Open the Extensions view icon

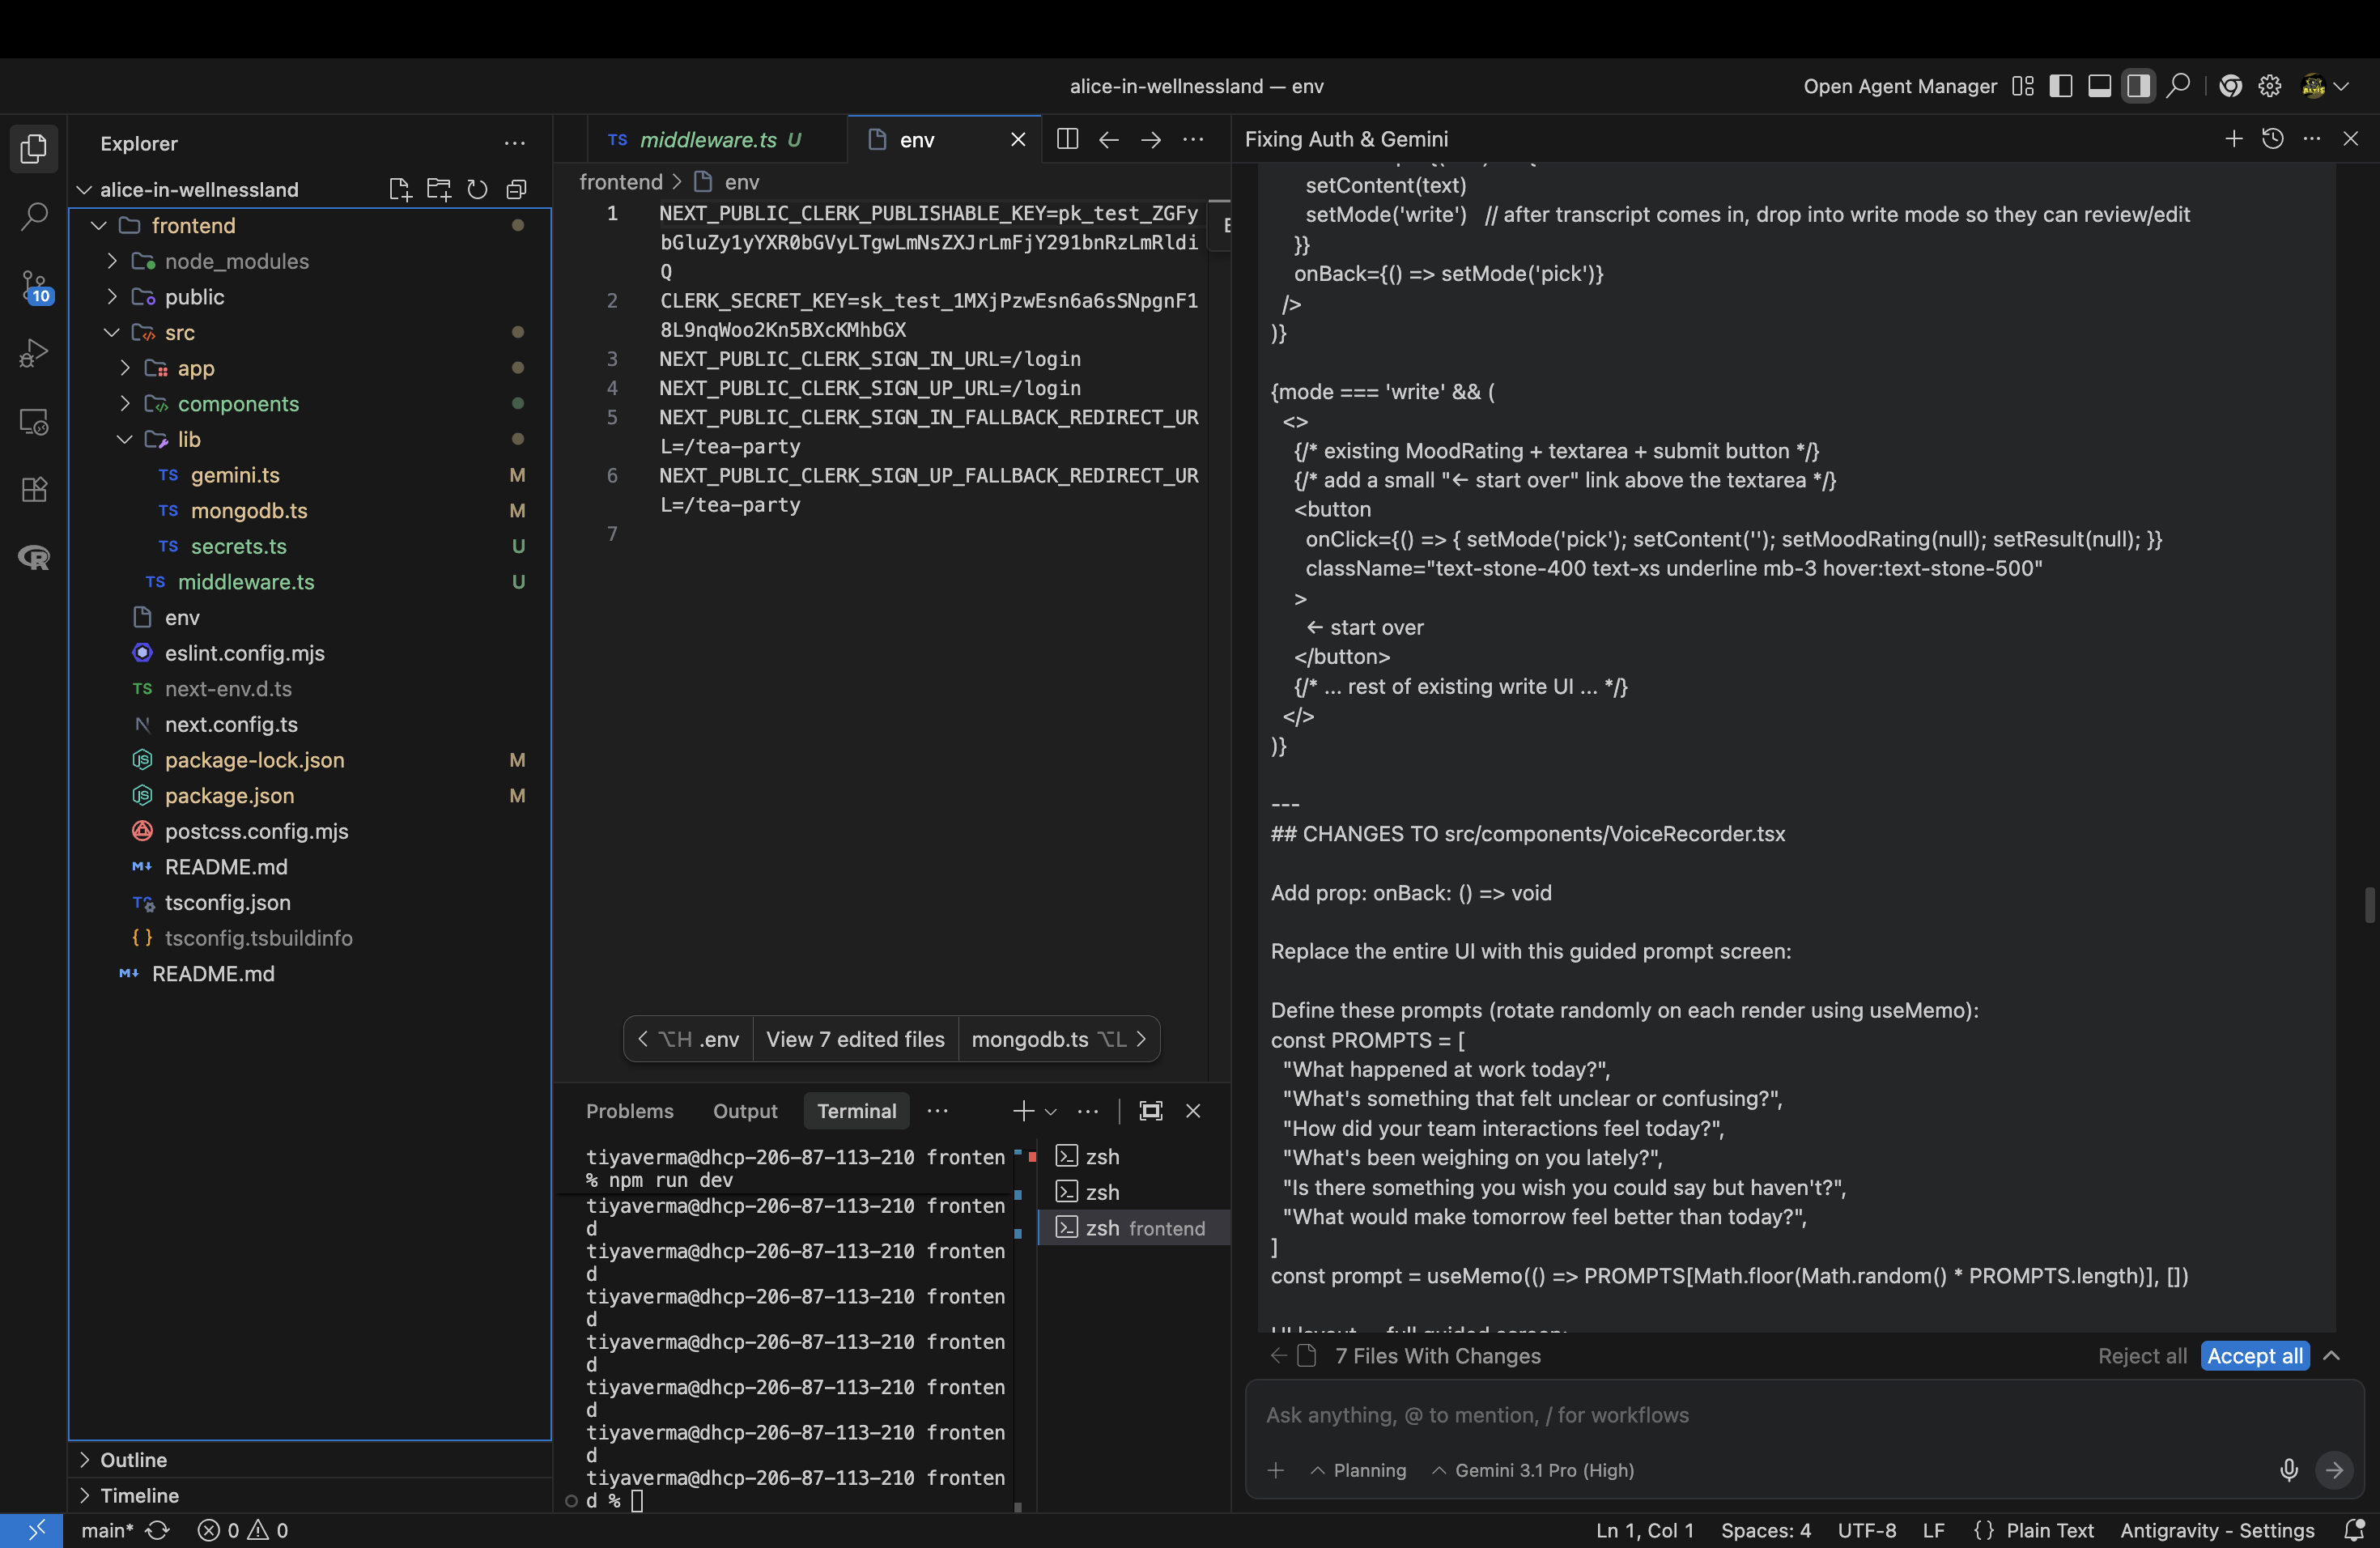point(34,489)
